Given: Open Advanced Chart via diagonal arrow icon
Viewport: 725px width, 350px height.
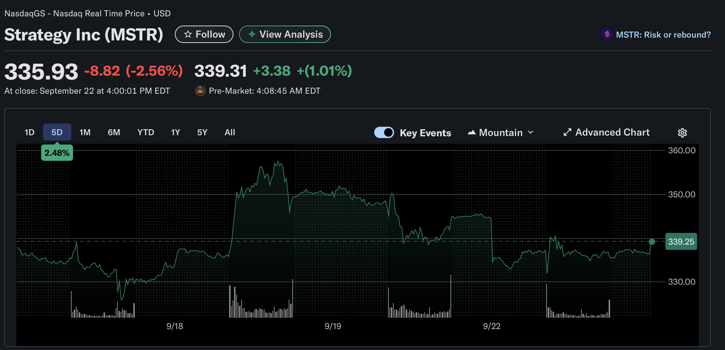Looking at the screenshot, I should 568,132.
